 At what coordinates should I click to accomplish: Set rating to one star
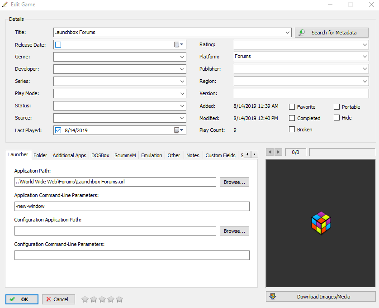point(85,299)
